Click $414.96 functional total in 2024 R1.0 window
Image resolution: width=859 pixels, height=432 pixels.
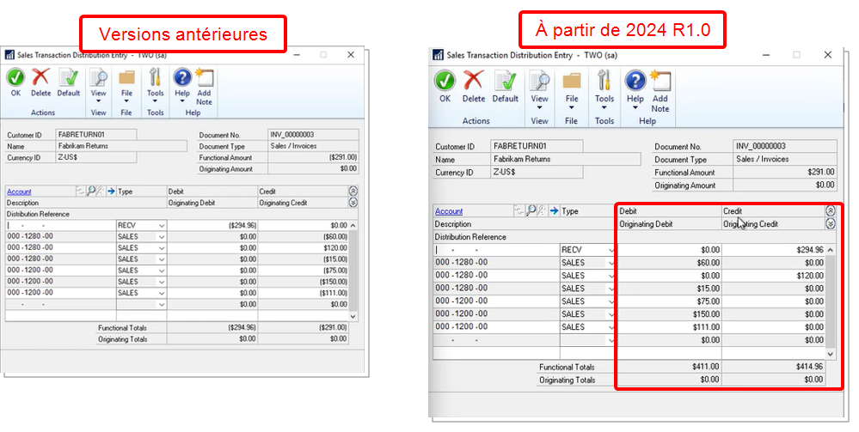[x=774, y=367]
